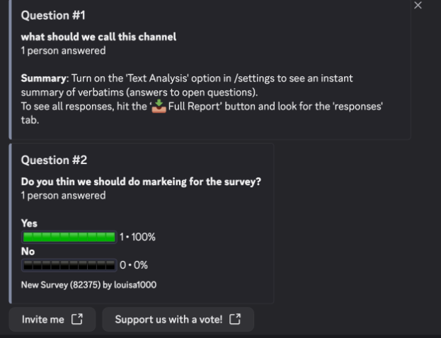Viewport: 441px width, 338px height.
Task: Click the No answer label
Action: pyautogui.click(x=28, y=252)
